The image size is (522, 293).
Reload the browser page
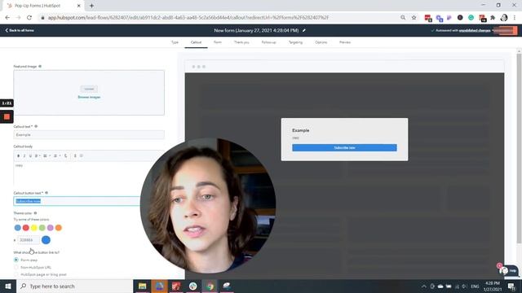tap(29, 18)
